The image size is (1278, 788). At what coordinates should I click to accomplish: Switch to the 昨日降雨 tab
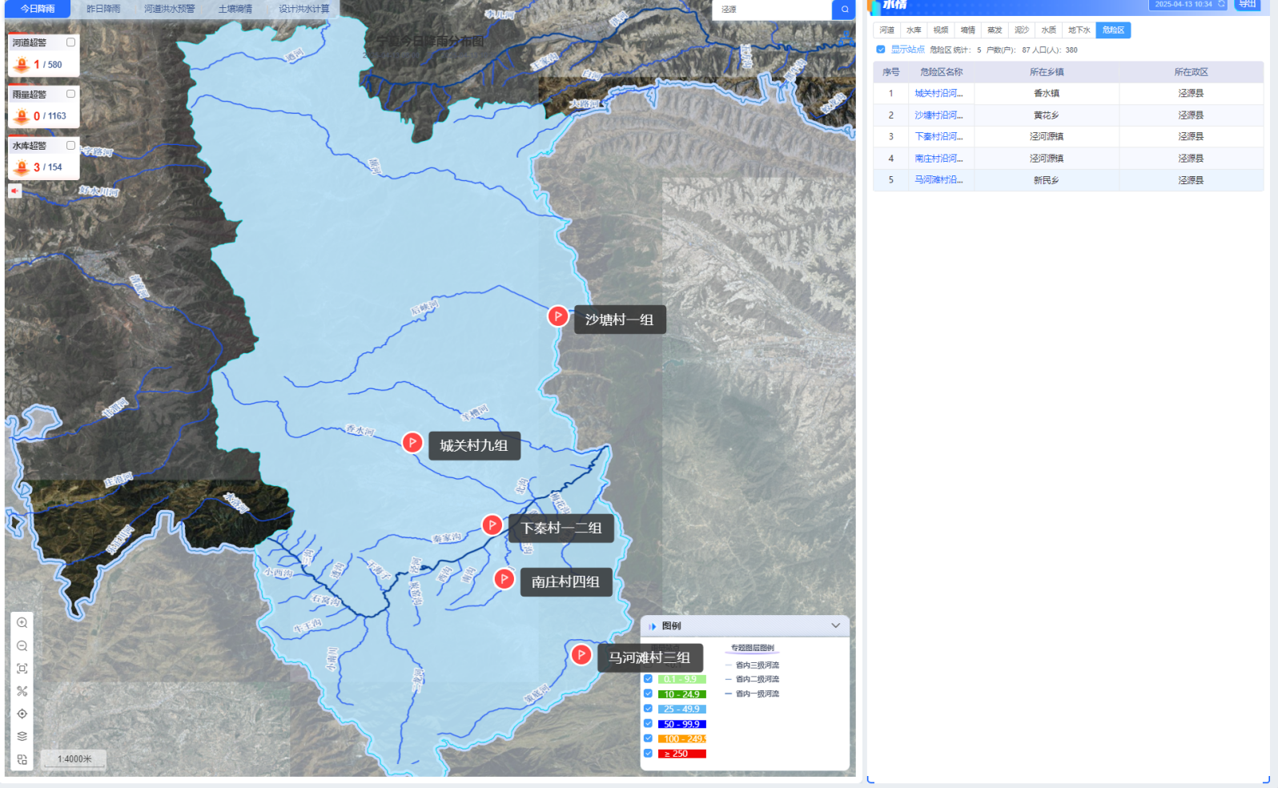[x=103, y=9]
